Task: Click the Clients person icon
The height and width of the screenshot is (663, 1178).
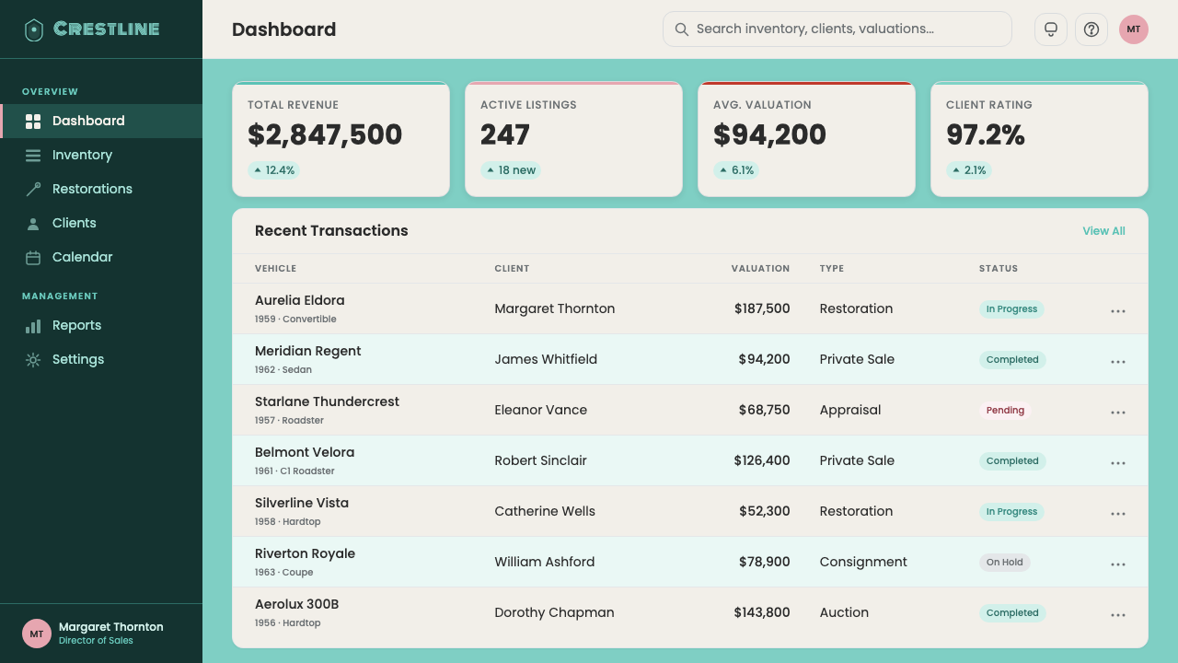Action: (x=33, y=223)
